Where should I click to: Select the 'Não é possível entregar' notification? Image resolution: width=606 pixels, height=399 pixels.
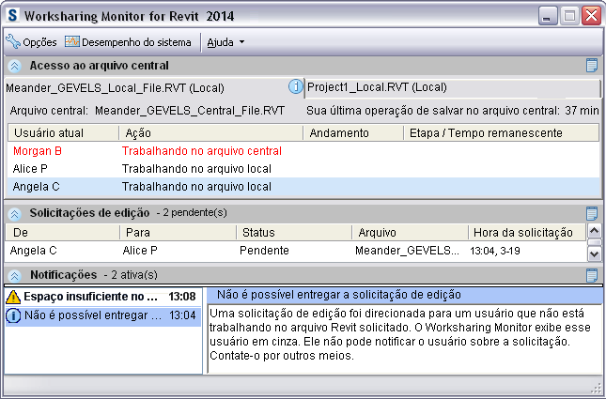click(102, 315)
